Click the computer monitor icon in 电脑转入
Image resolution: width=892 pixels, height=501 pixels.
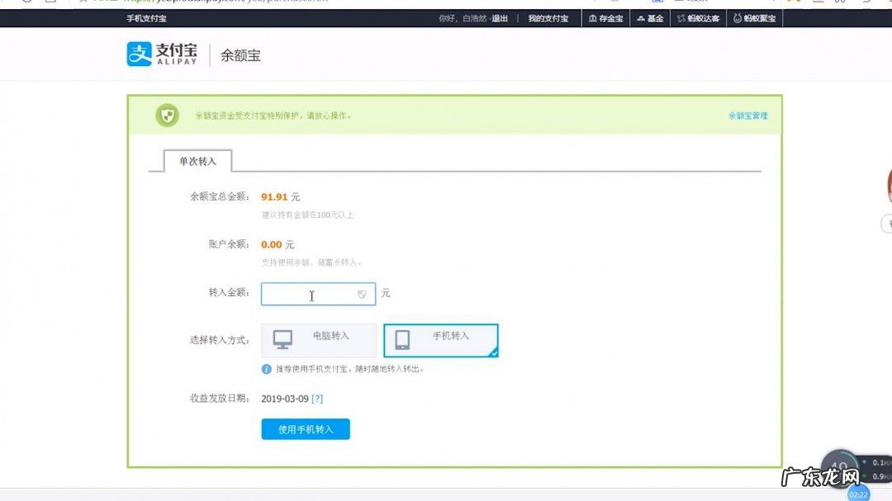(282, 338)
